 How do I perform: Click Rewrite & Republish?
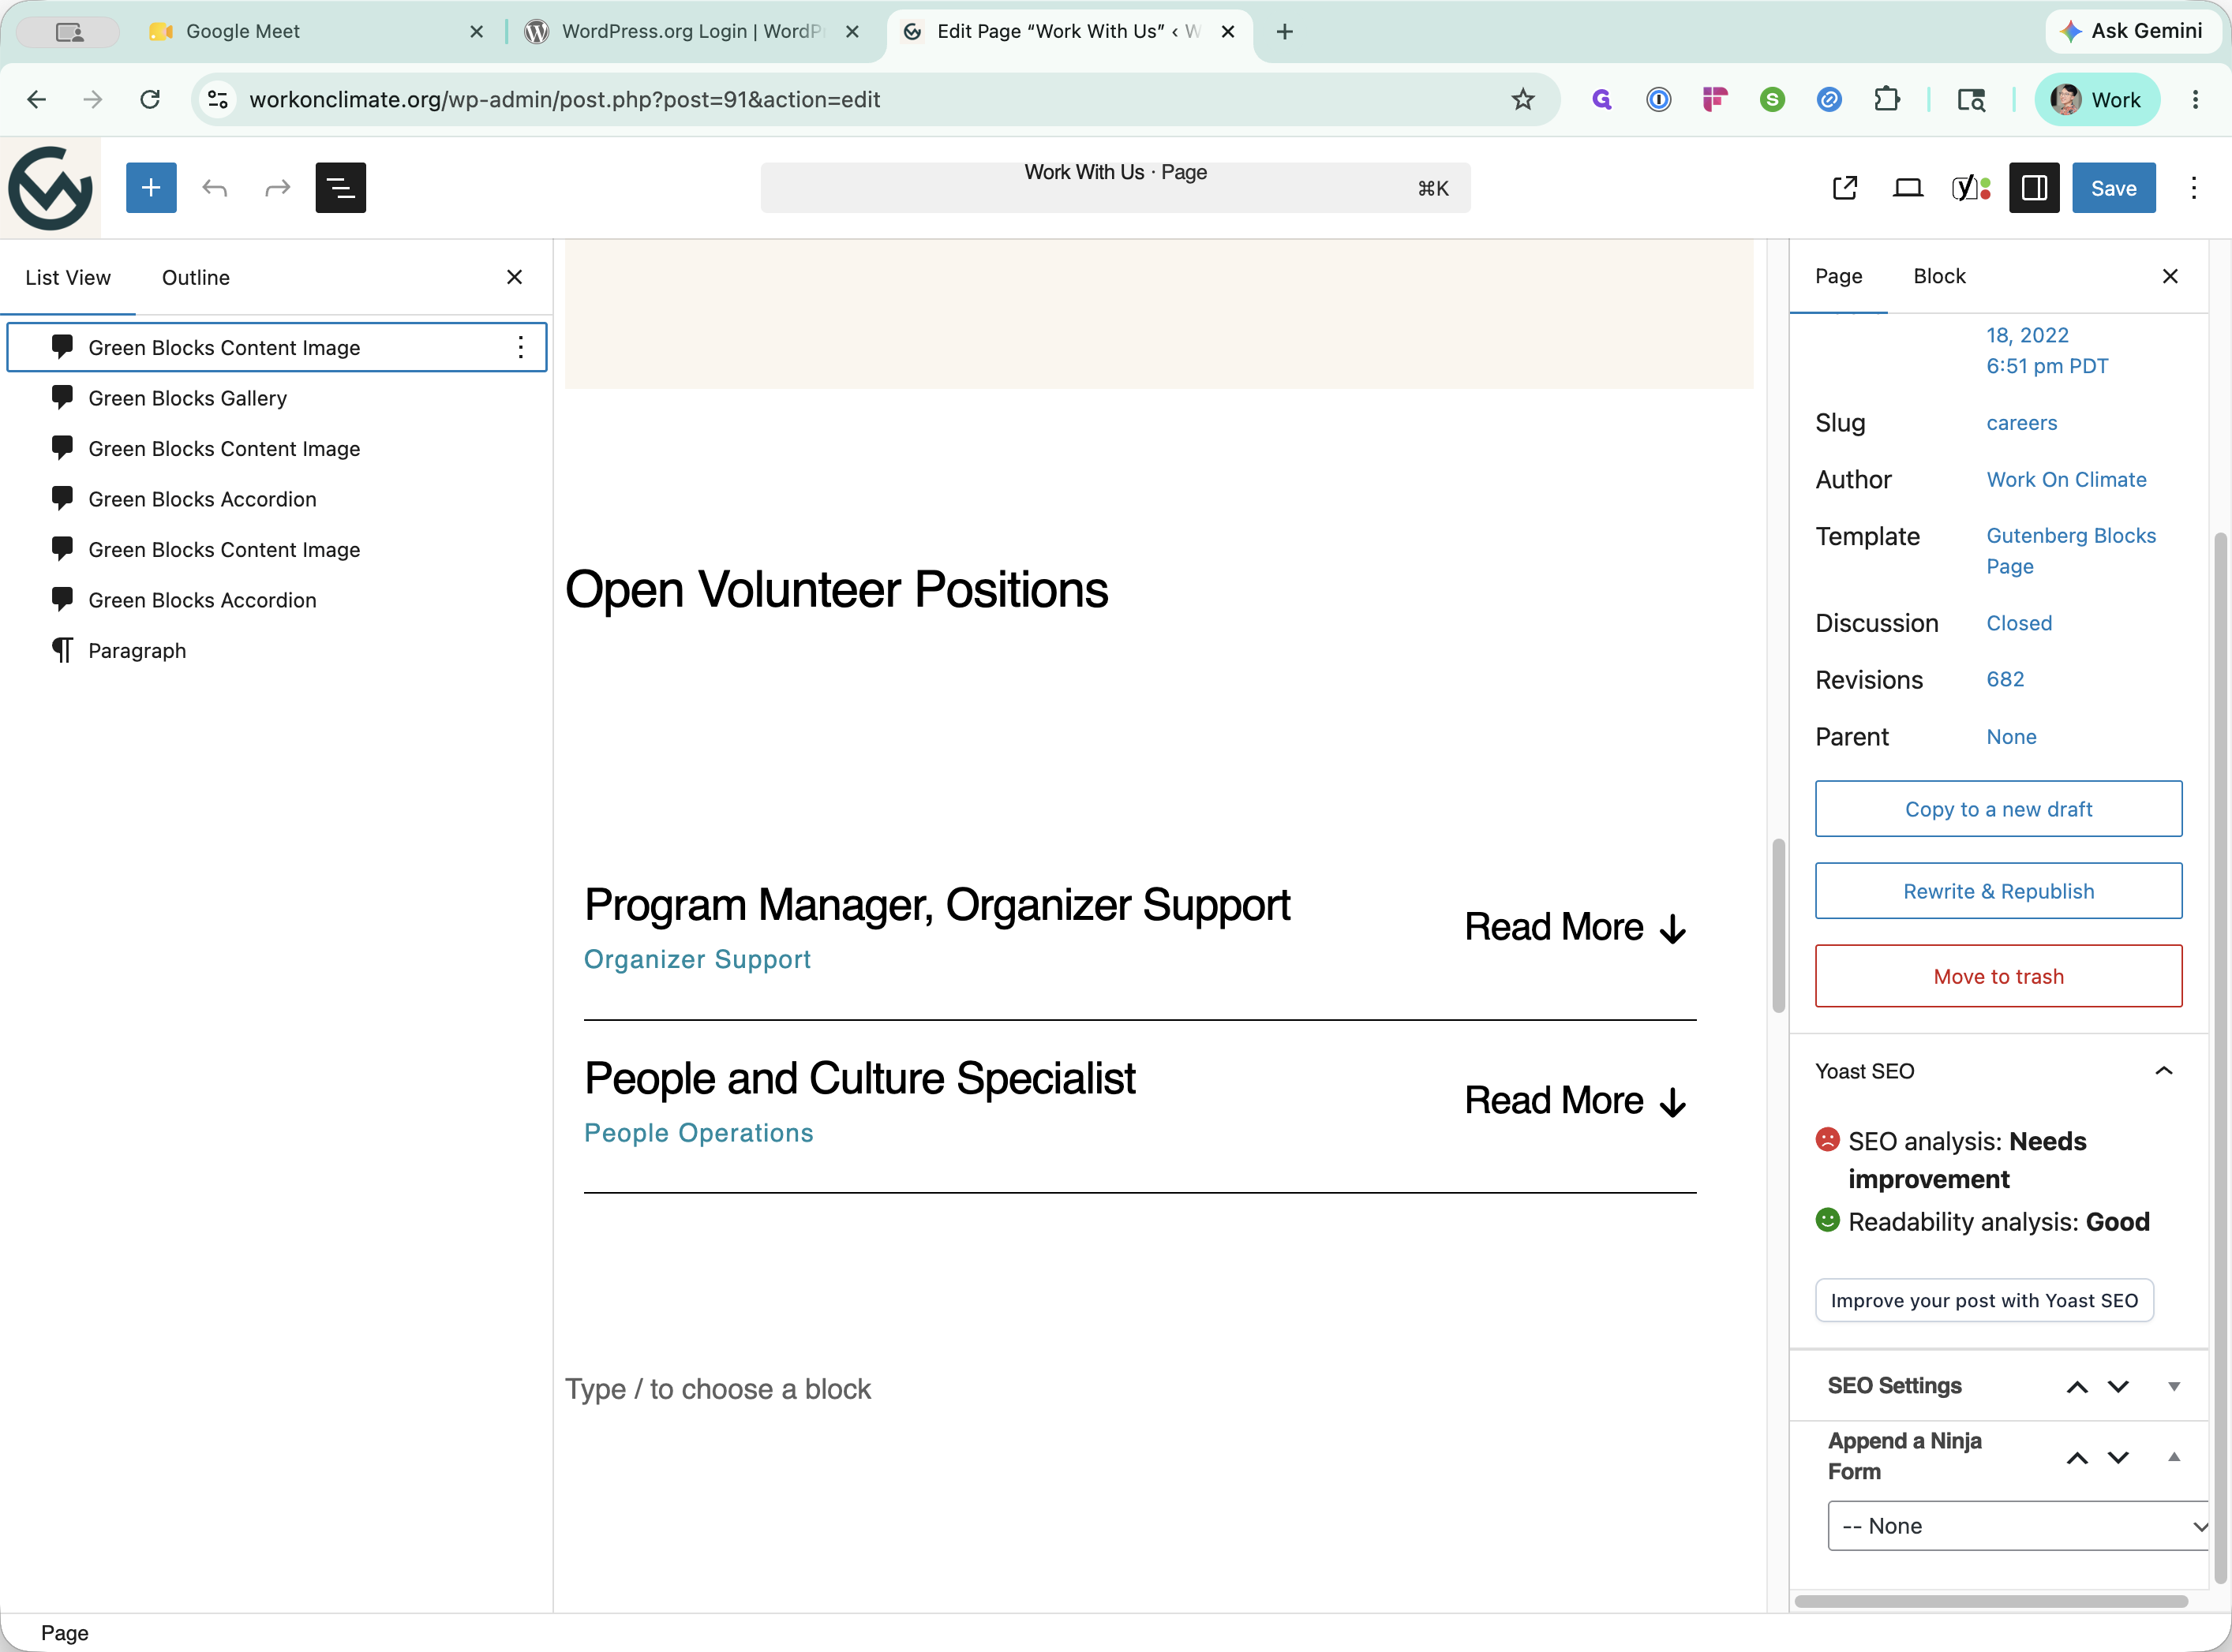pyautogui.click(x=1998, y=891)
